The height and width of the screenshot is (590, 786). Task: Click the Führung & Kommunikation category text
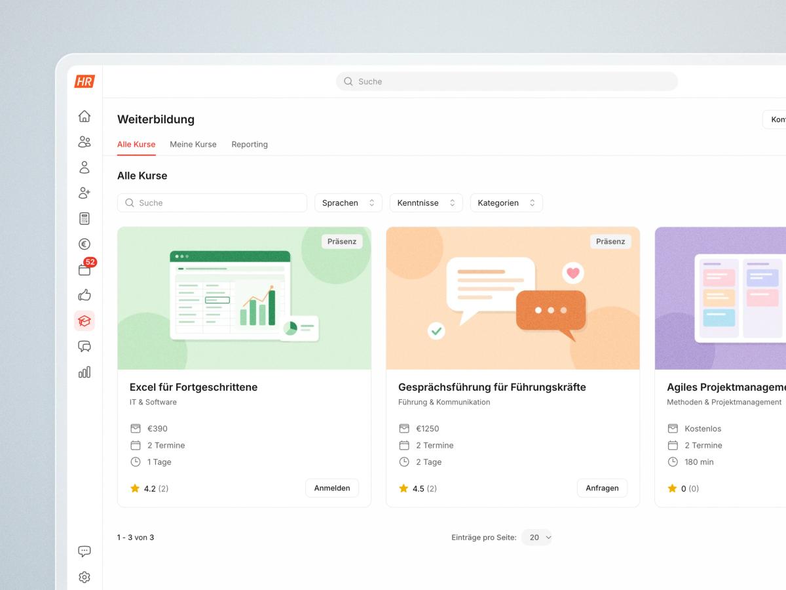coord(444,402)
